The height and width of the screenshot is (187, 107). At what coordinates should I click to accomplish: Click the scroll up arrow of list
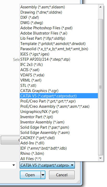point(100,7)
